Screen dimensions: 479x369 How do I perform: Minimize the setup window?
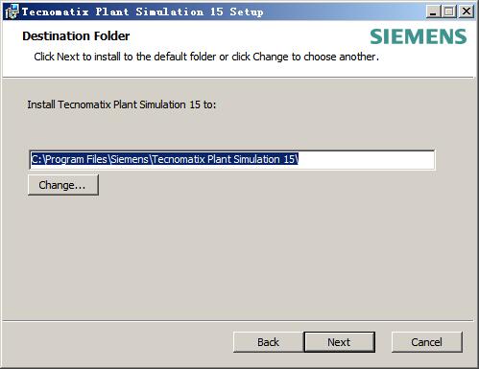pos(433,12)
